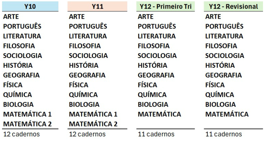
Task: Select MATEMÁTICA 2 under Y11
Action: coord(93,124)
